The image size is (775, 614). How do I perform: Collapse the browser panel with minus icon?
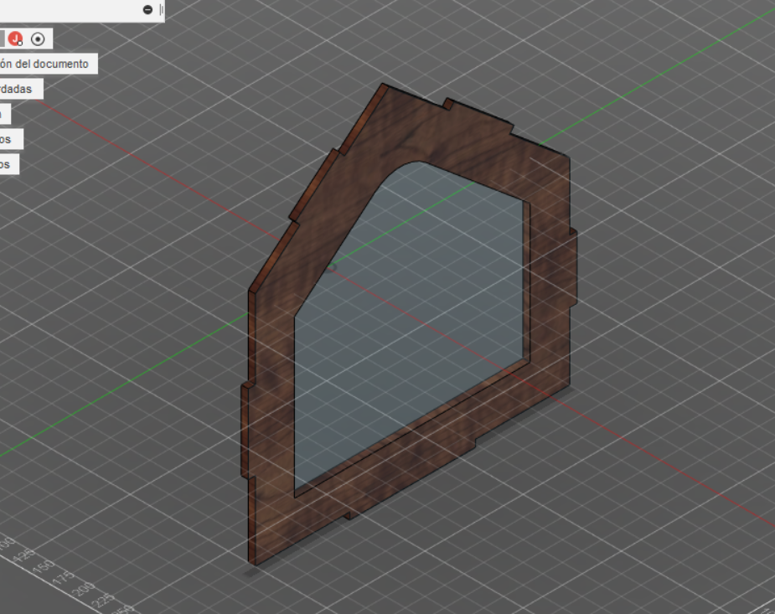147,10
